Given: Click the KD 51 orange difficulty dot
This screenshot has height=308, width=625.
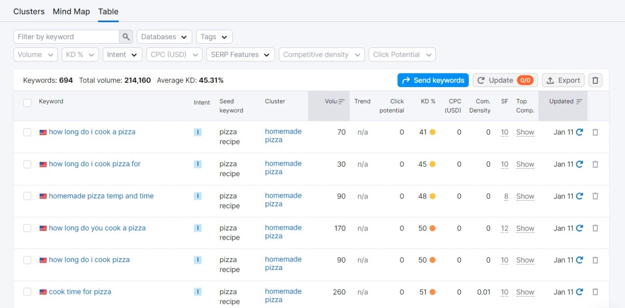Looking at the screenshot, I should tap(432, 292).
